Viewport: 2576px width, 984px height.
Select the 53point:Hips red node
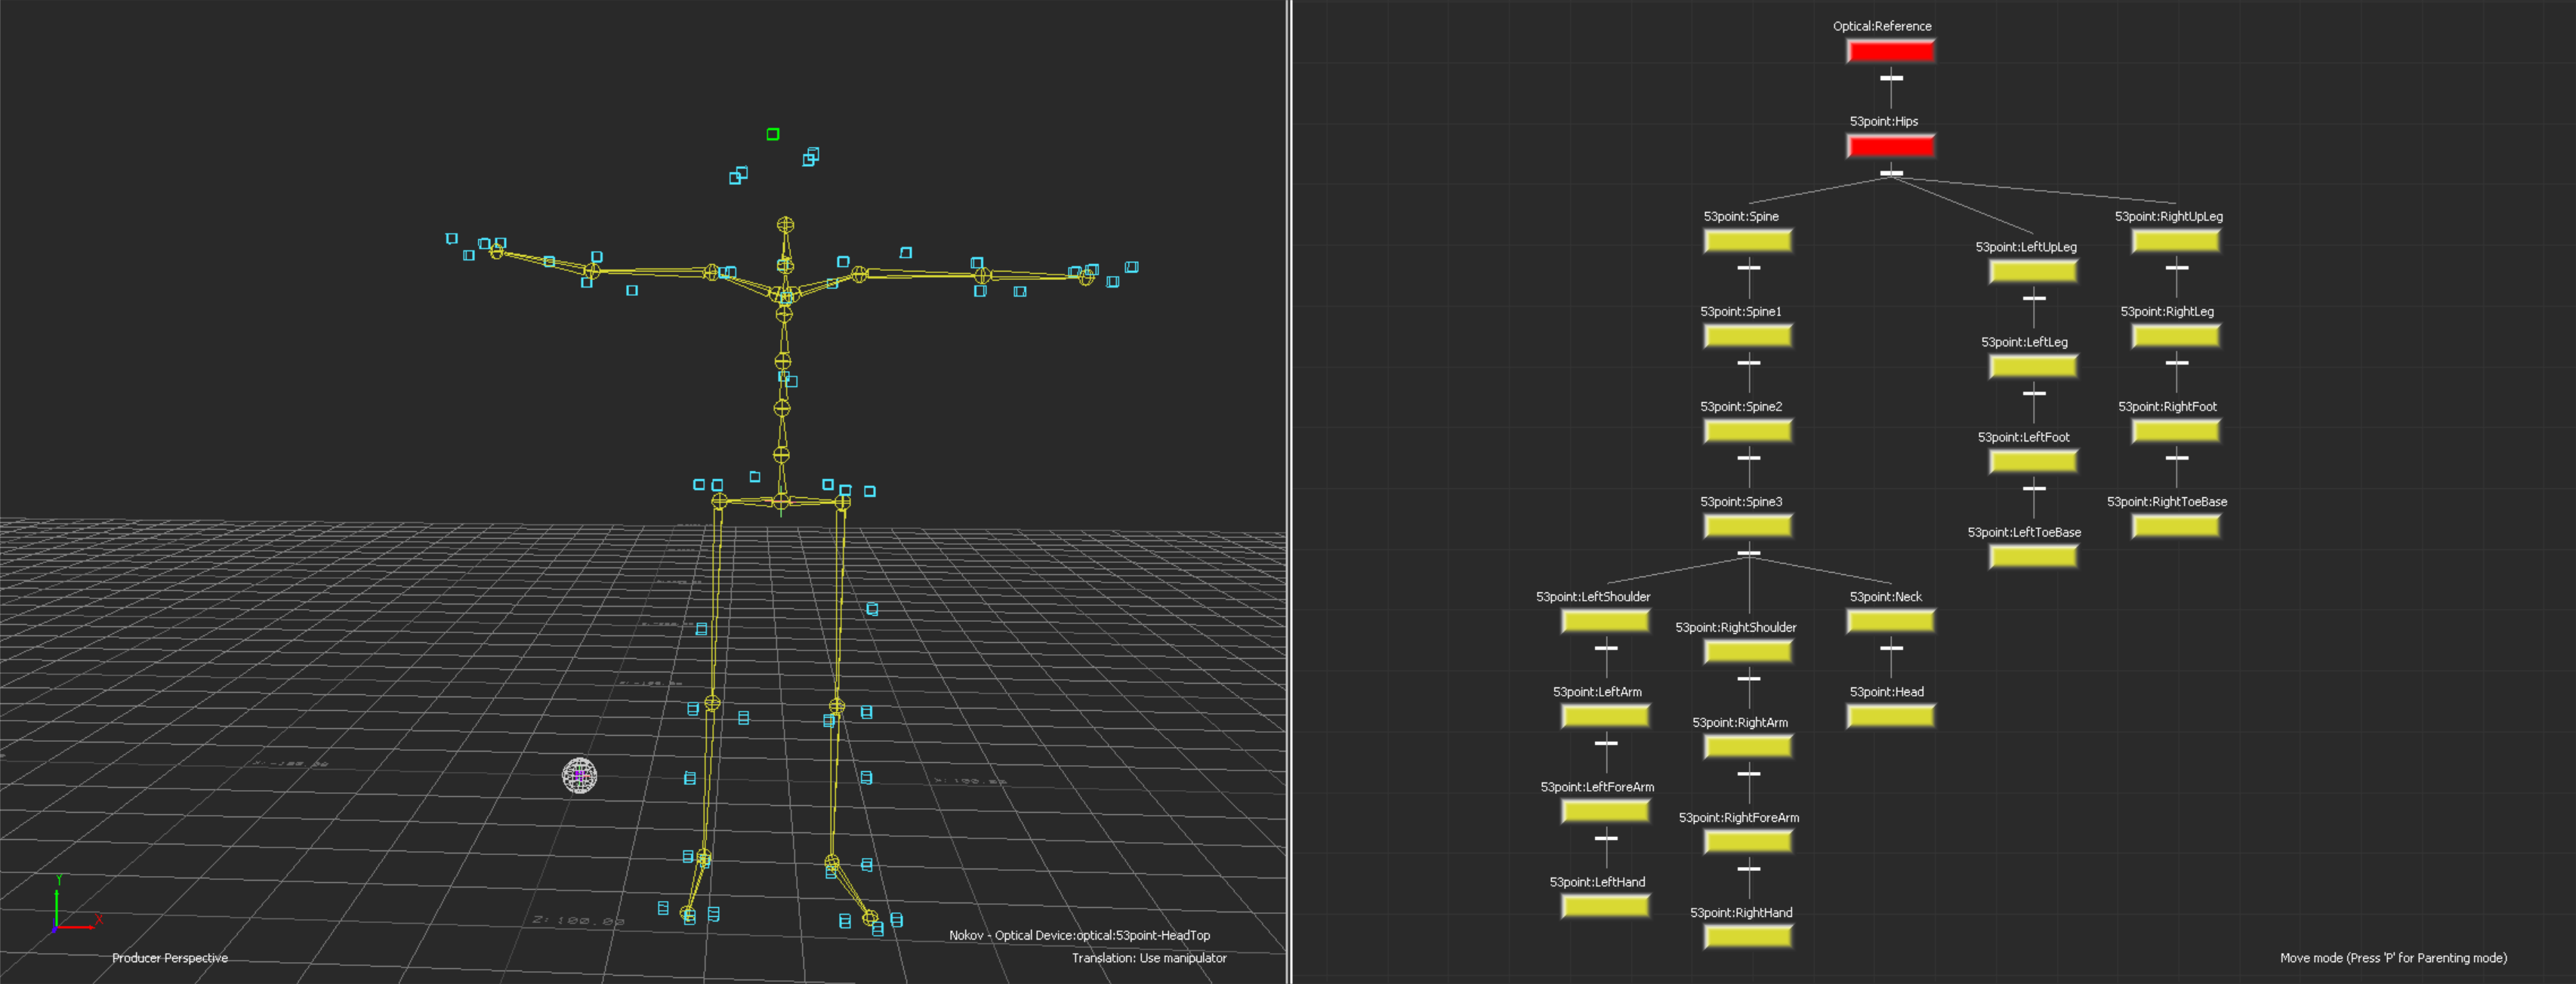[1890, 146]
